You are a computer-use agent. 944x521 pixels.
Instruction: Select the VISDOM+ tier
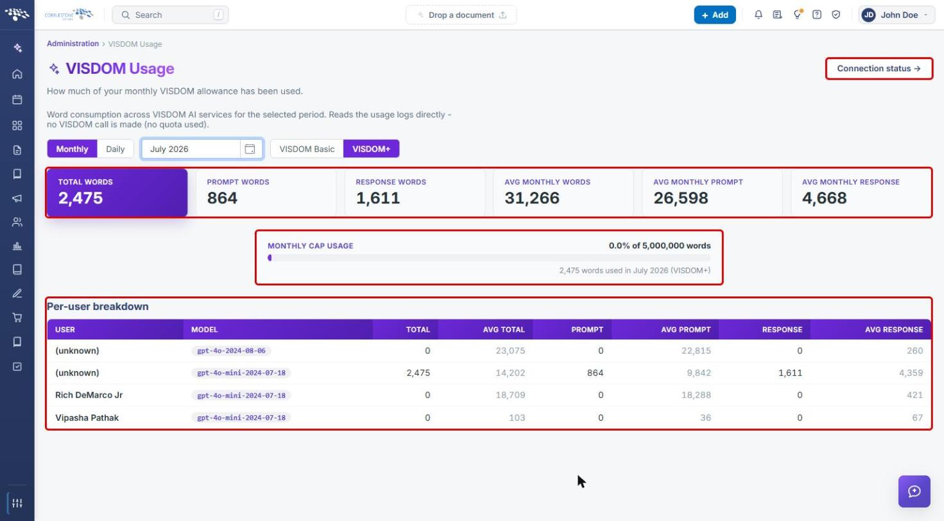pos(372,149)
